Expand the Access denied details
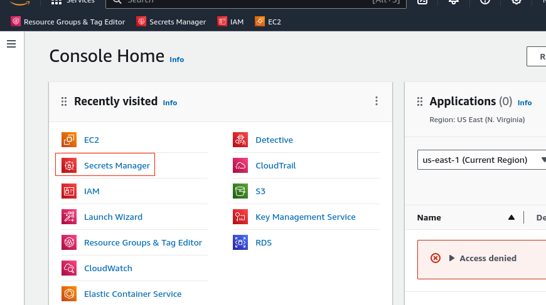 (x=451, y=258)
